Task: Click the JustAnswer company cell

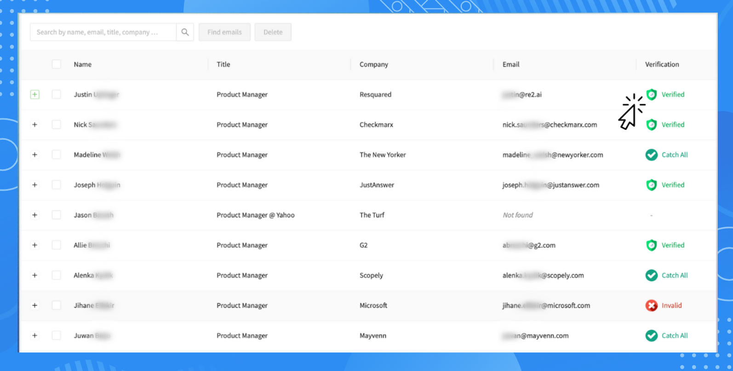Action: click(377, 185)
